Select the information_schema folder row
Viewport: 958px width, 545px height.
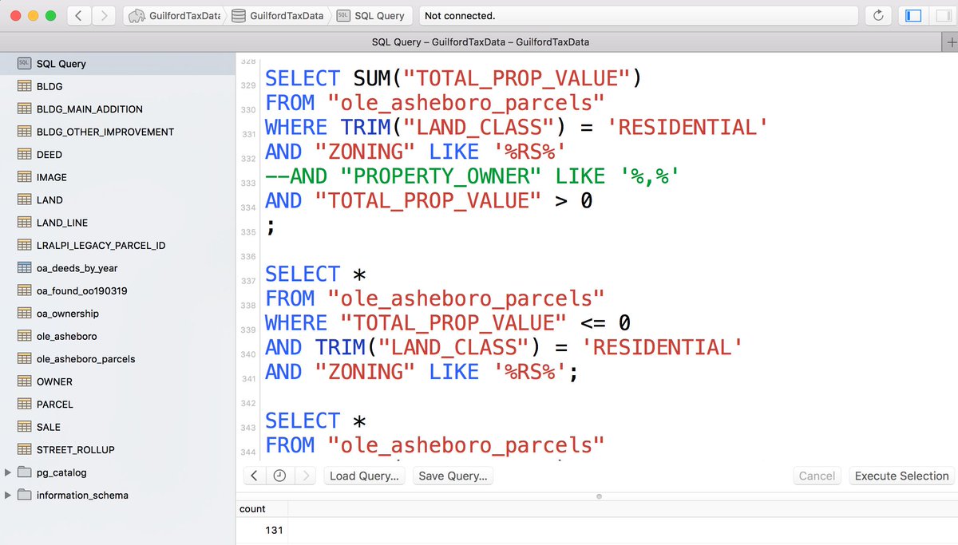pos(117,496)
